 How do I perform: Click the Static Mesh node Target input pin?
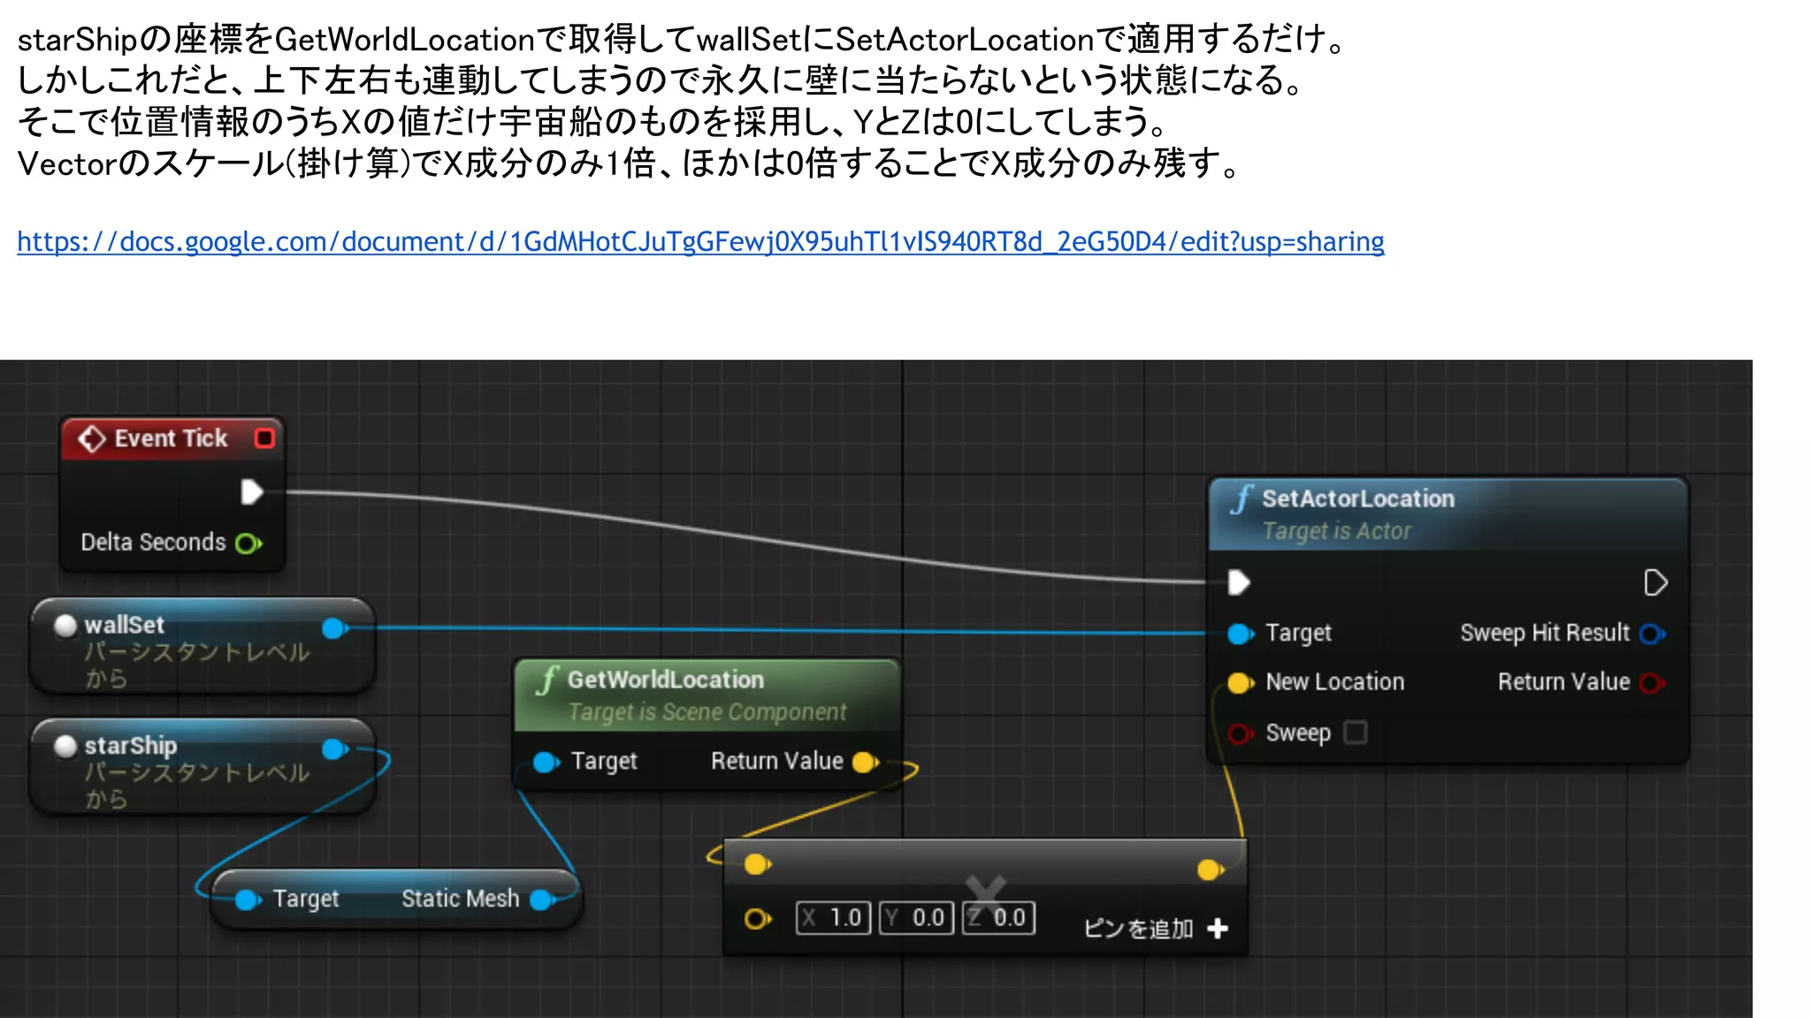pos(248,900)
